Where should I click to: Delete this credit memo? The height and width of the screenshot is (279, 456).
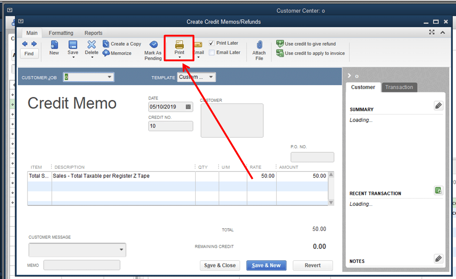tap(91, 48)
